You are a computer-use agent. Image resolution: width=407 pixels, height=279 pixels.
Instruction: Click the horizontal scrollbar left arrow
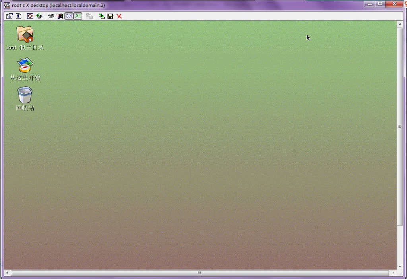point(7,273)
